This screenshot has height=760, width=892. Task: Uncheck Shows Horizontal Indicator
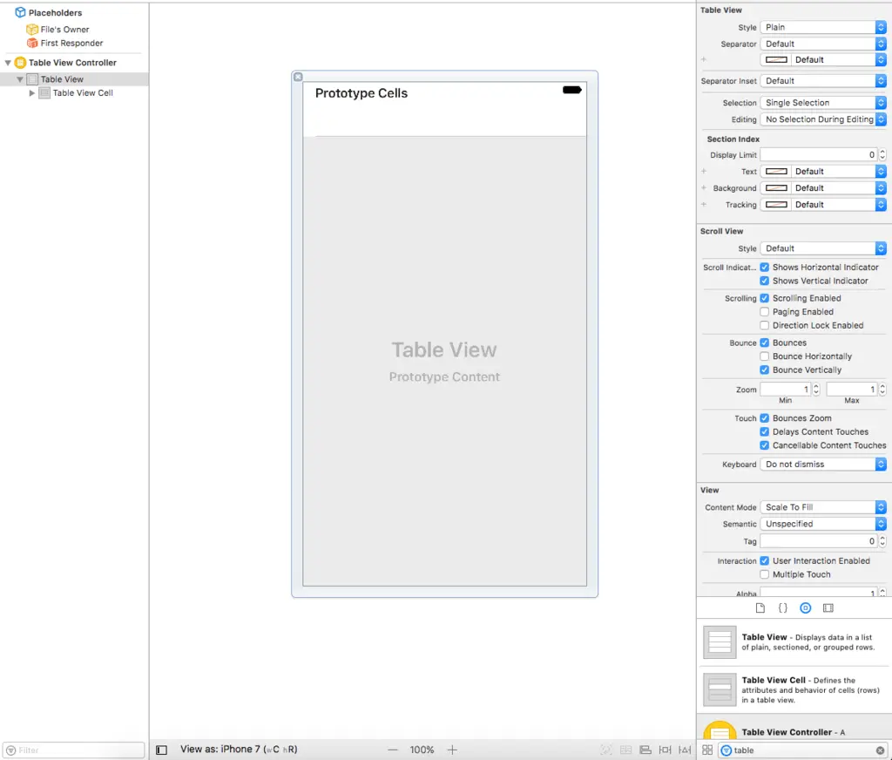point(764,268)
